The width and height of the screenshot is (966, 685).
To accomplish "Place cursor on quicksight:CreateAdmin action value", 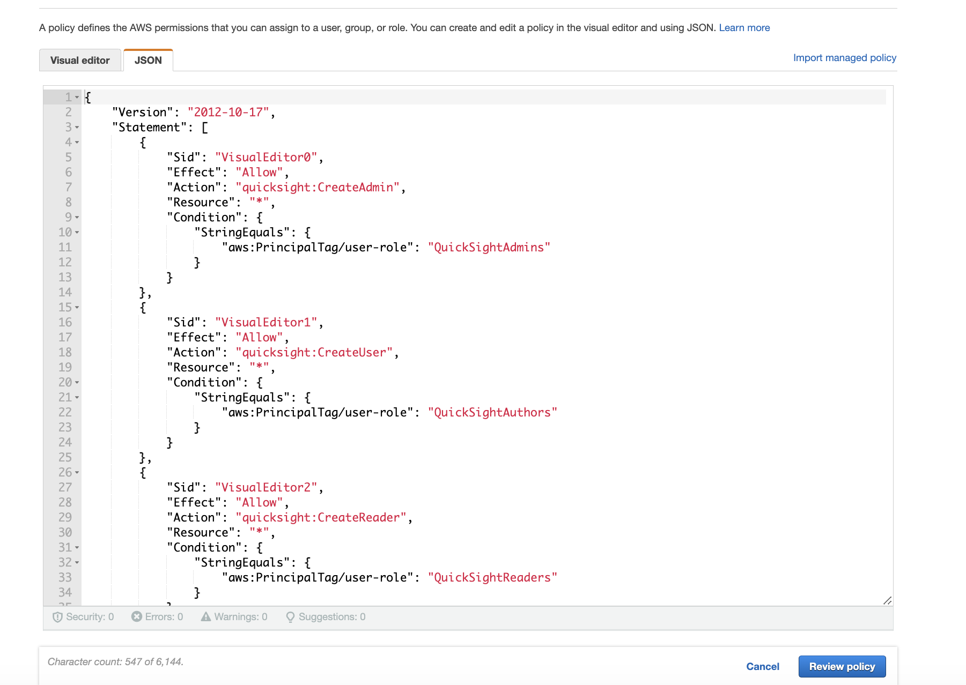I will coord(319,187).
